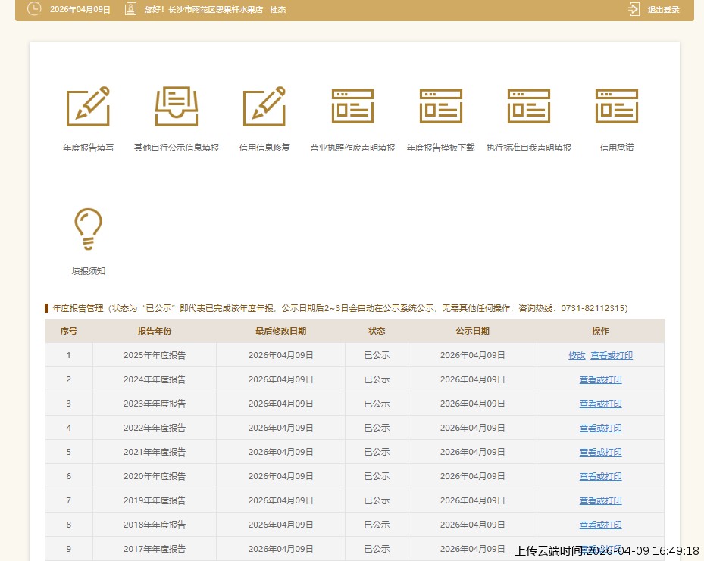The image size is (704, 561).
Task: Click the 退出登录 logout icon
Action: (x=634, y=9)
